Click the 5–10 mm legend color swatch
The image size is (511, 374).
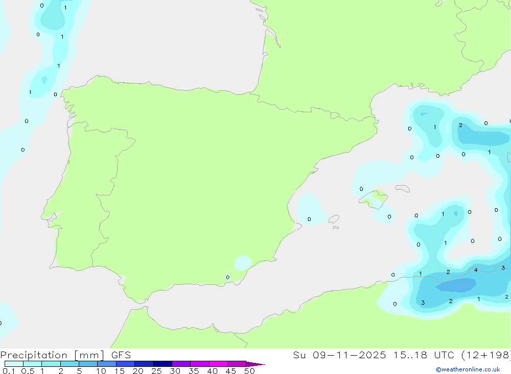pos(88,364)
